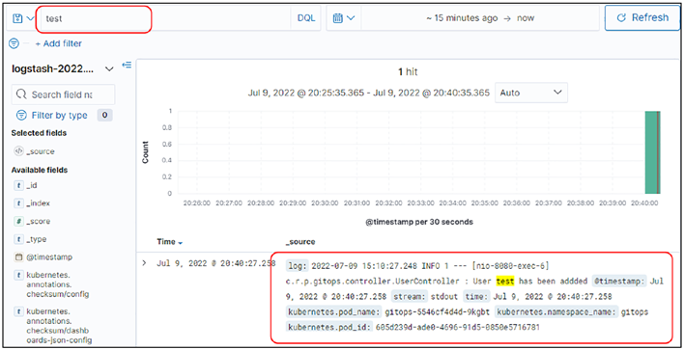Open the saved queries menu icon
This screenshot has height=350, width=684.
coord(22,18)
